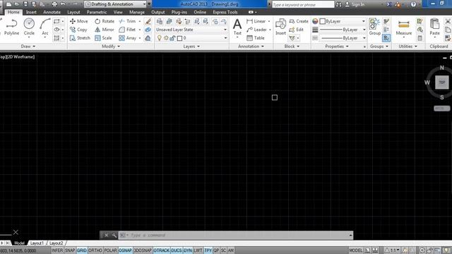
Task: Open the Annotate ribbon tab
Action: point(52,12)
